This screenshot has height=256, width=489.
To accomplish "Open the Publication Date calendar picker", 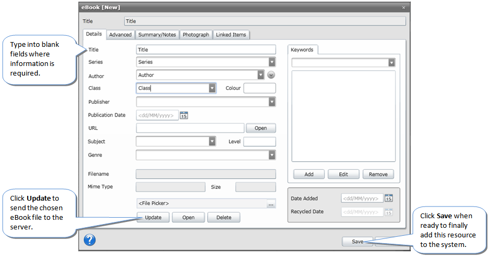I will coord(184,115).
